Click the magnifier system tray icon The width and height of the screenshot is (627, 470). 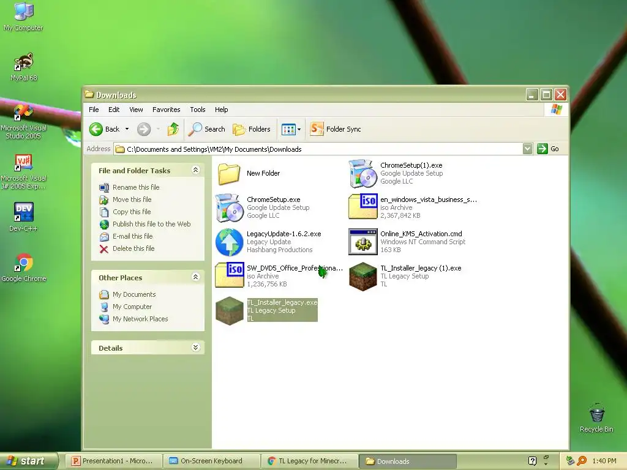tap(582, 461)
